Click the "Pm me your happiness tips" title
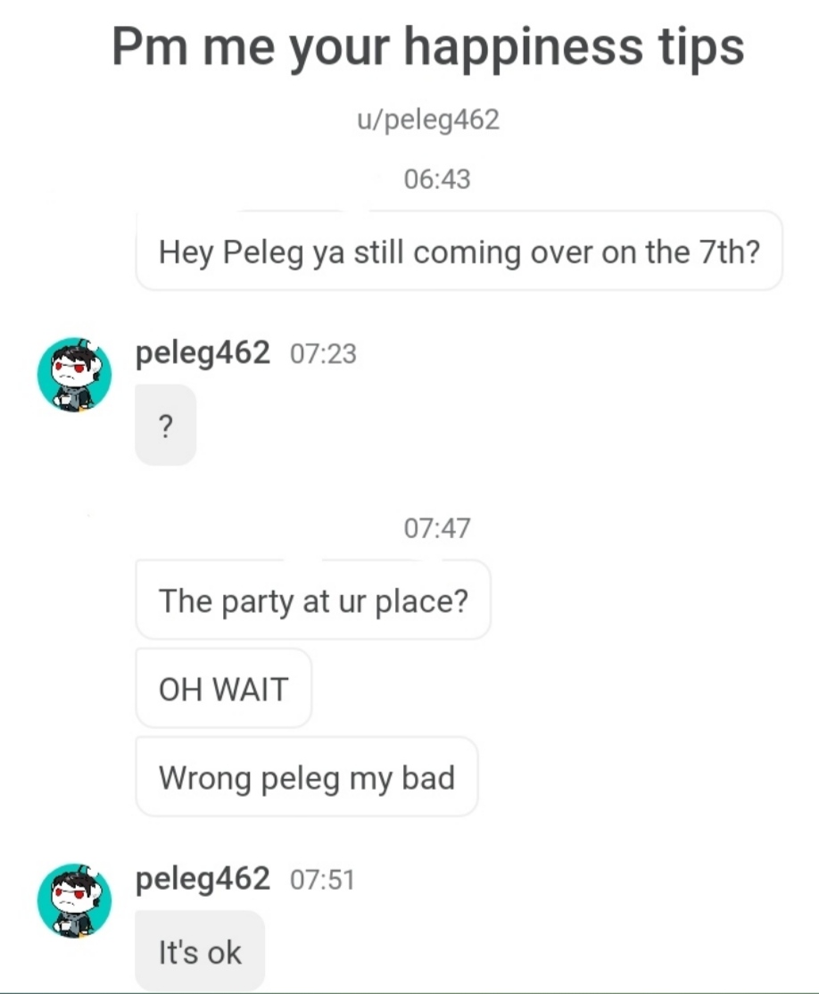This screenshot has height=994, width=819. click(427, 46)
